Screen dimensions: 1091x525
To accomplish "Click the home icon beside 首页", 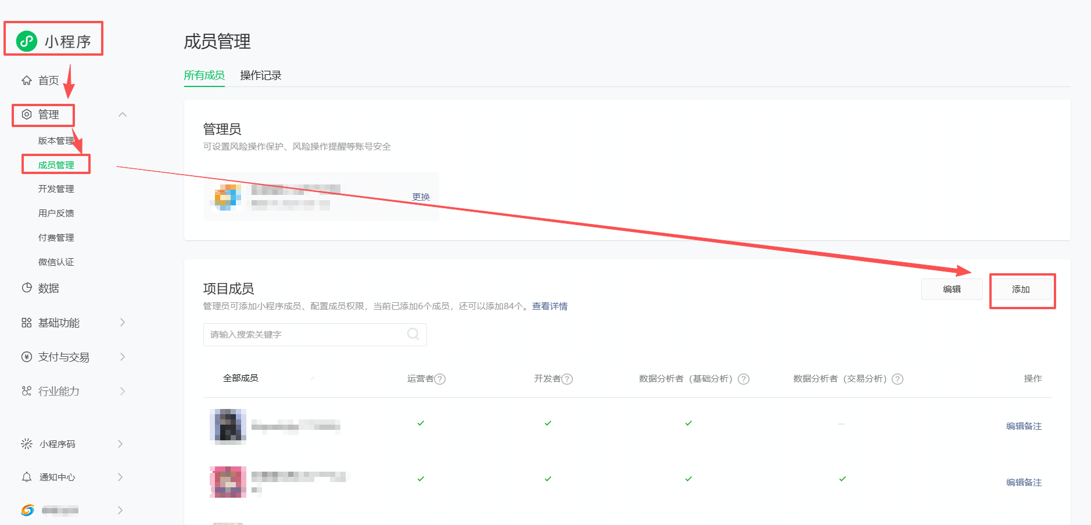I will click(x=27, y=81).
